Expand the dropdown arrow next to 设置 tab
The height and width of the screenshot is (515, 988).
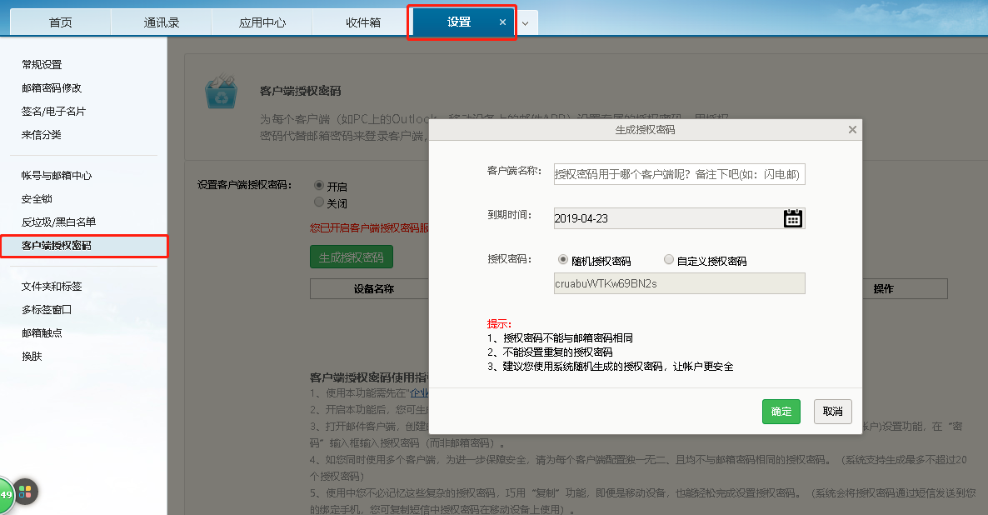tap(526, 22)
